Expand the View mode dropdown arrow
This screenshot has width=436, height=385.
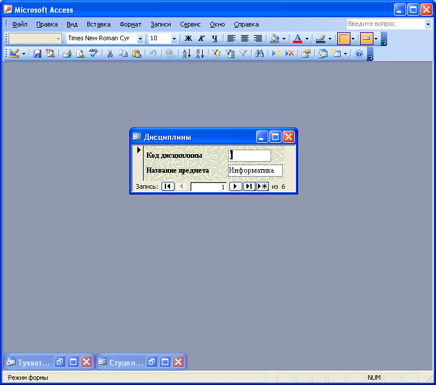24,54
